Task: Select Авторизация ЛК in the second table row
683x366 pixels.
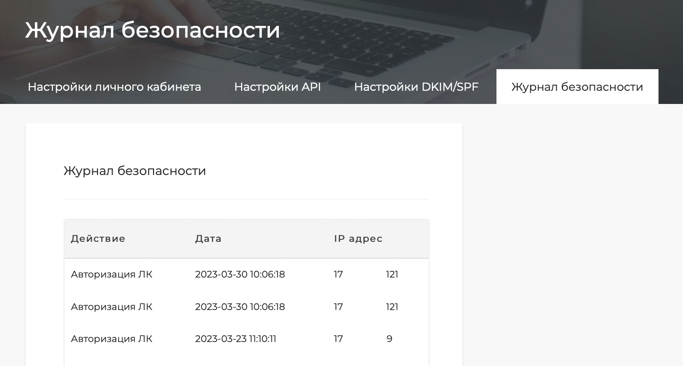Action: coord(112,307)
